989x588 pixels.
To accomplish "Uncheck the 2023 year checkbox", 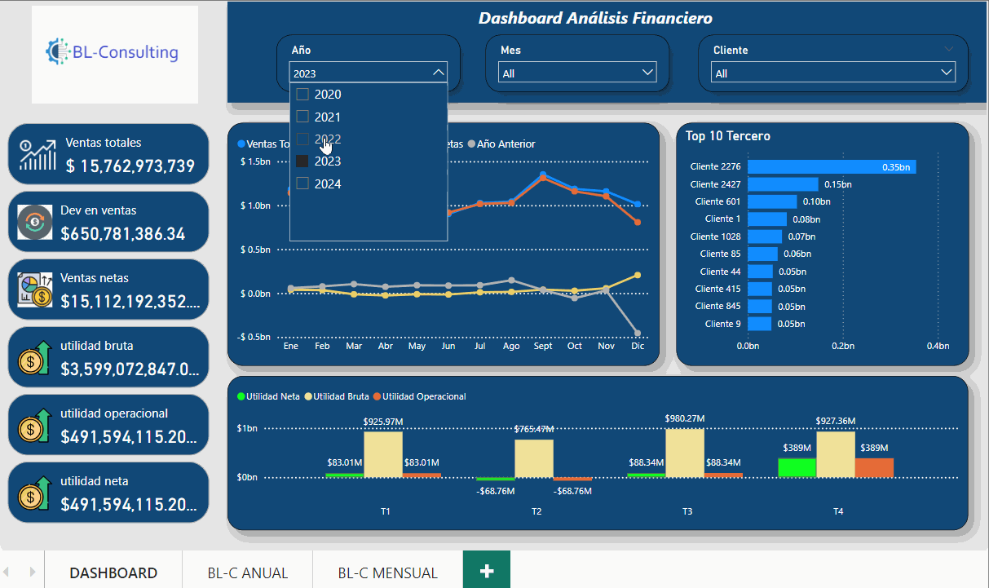I will [x=302, y=161].
